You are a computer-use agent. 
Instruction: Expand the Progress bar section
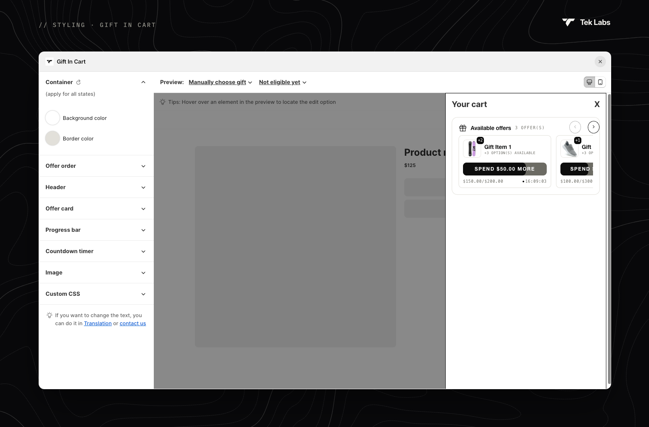[x=96, y=230]
